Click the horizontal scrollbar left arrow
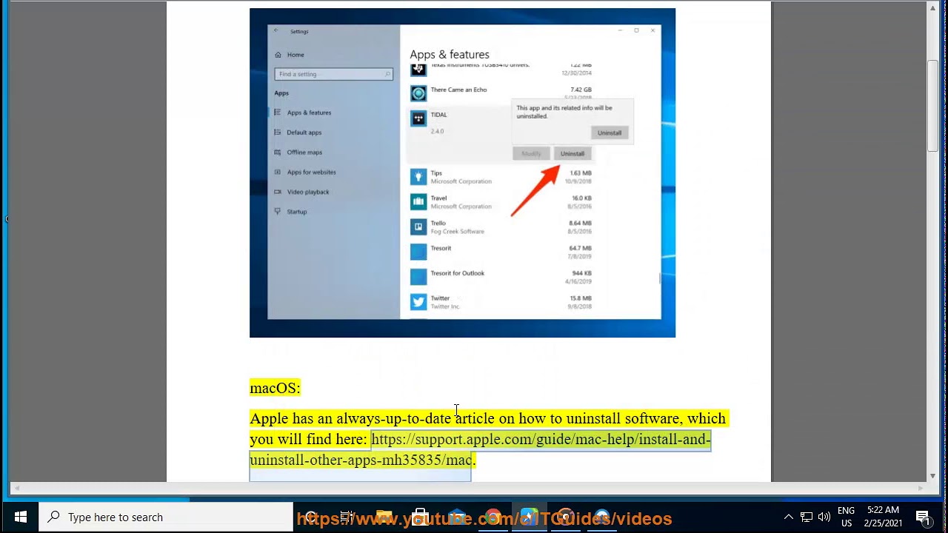 [16, 488]
